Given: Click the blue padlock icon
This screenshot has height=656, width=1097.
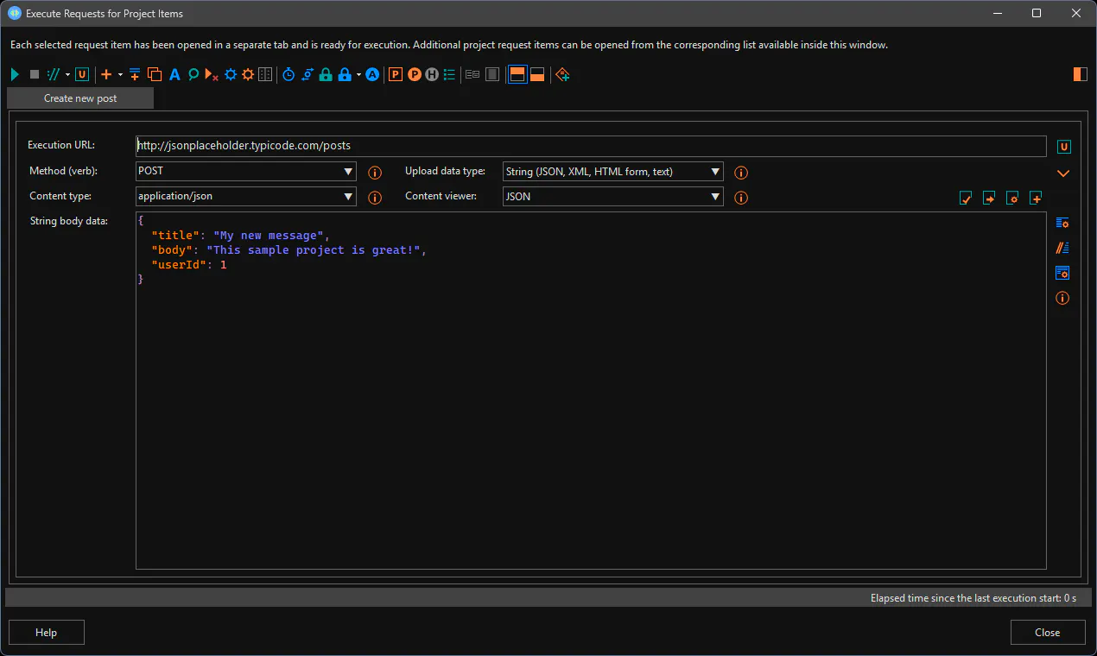Looking at the screenshot, I should coord(345,75).
